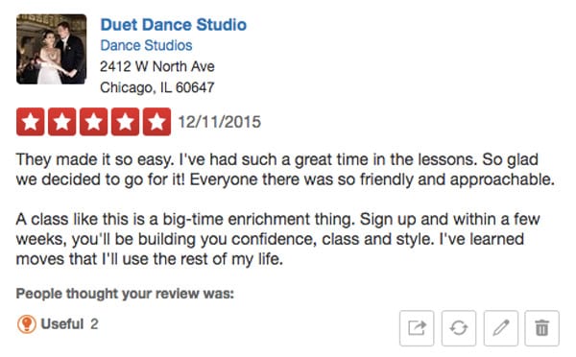Open the Duet Dance Studio link
The width and height of the screenshot is (576, 357).
pos(174,25)
